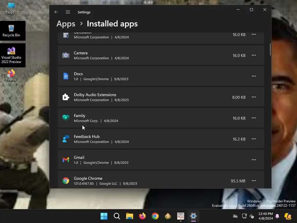Click the Camera app icon
Image resolution: width=297 pixels, height=223 pixels.
coord(66,55)
